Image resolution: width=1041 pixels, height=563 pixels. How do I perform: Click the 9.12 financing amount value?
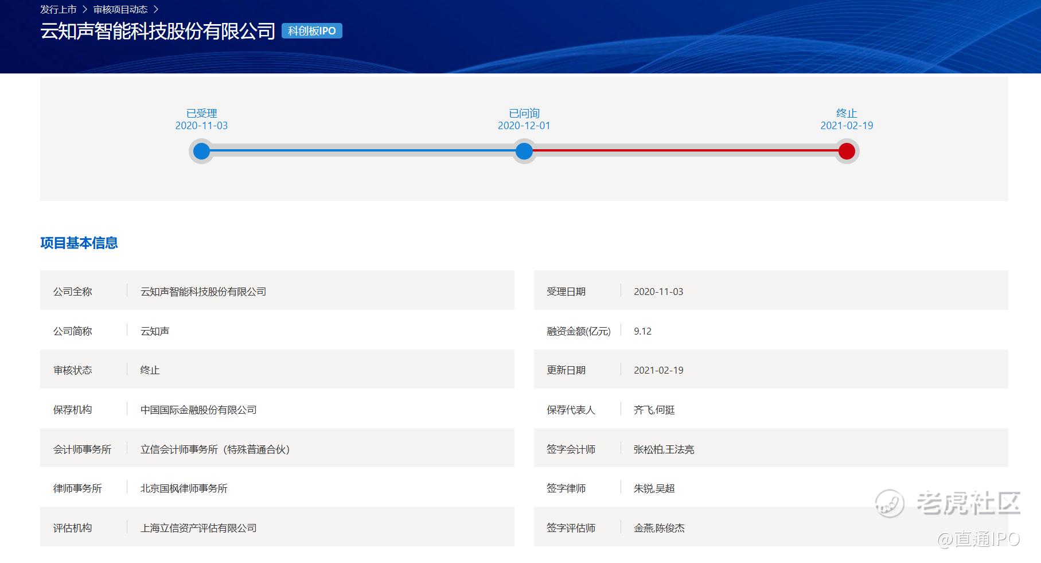(643, 331)
